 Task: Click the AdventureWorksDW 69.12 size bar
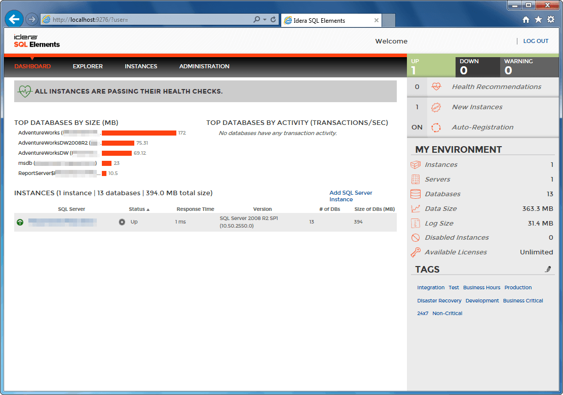point(117,153)
